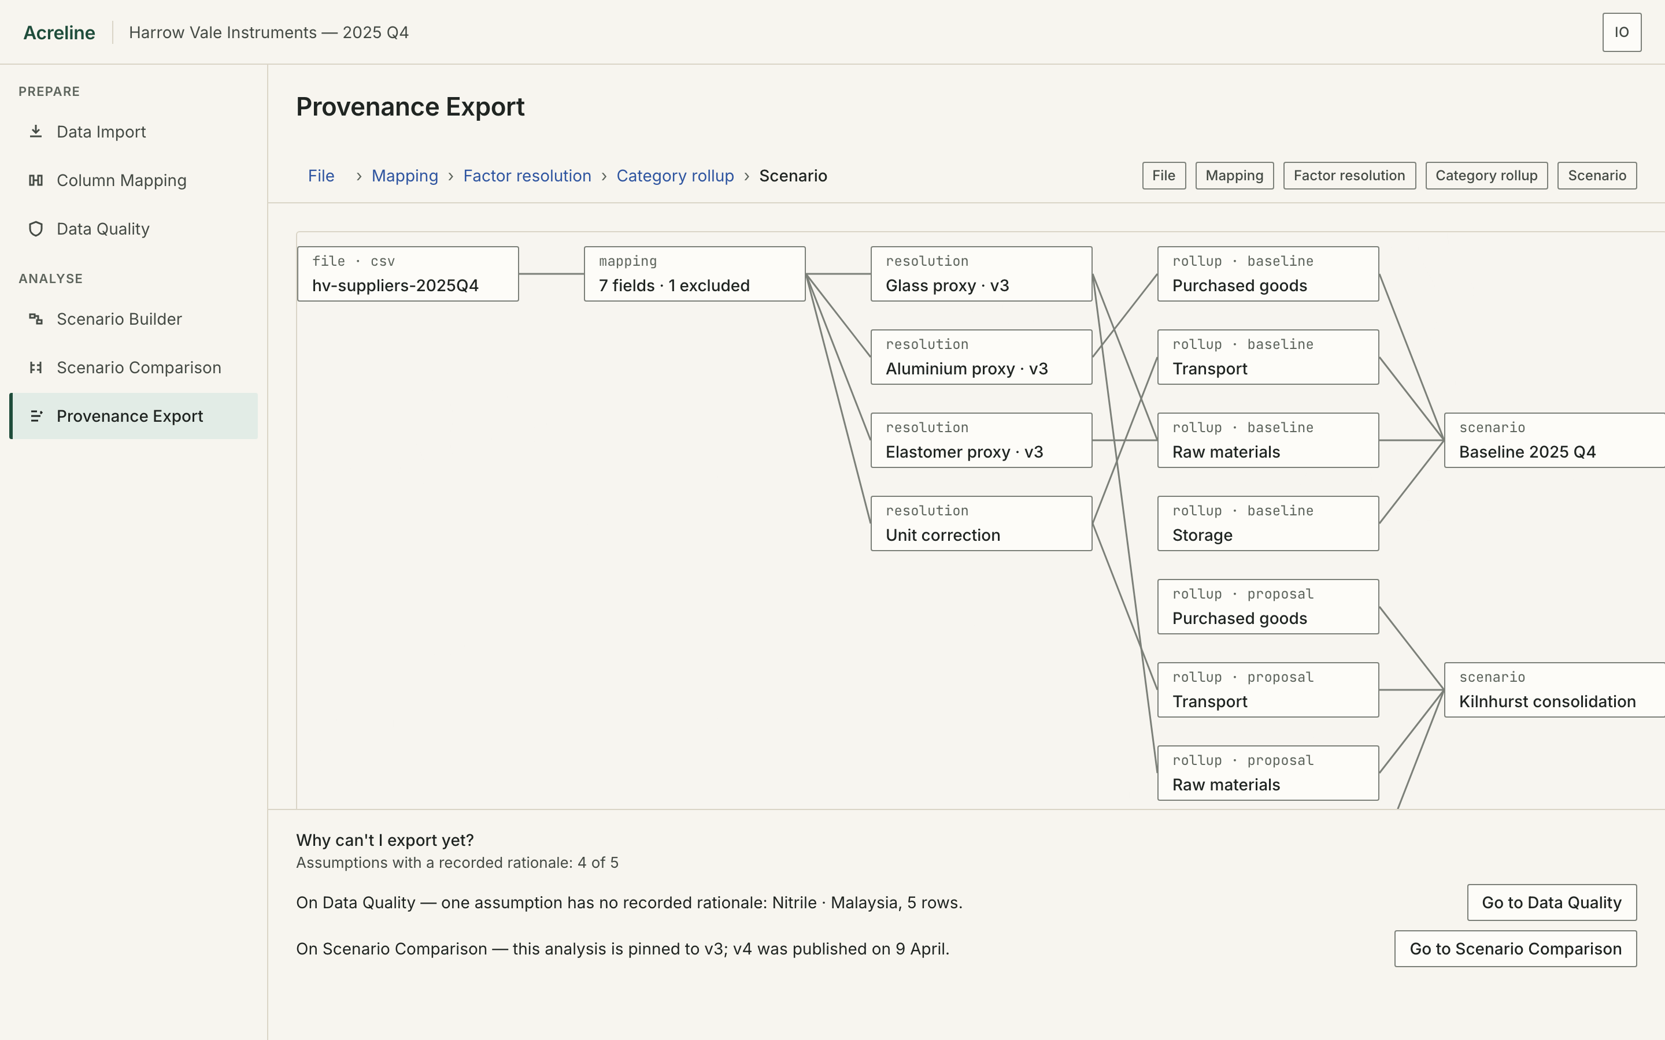Click the Scenario Builder icon

coord(36,319)
